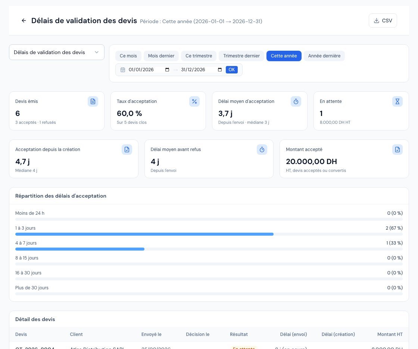Confirm the date range with OK

pyautogui.click(x=232, y=70)
